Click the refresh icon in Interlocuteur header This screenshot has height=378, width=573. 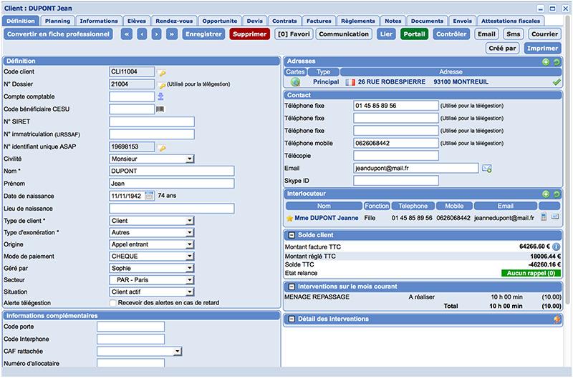click(557, 194)
